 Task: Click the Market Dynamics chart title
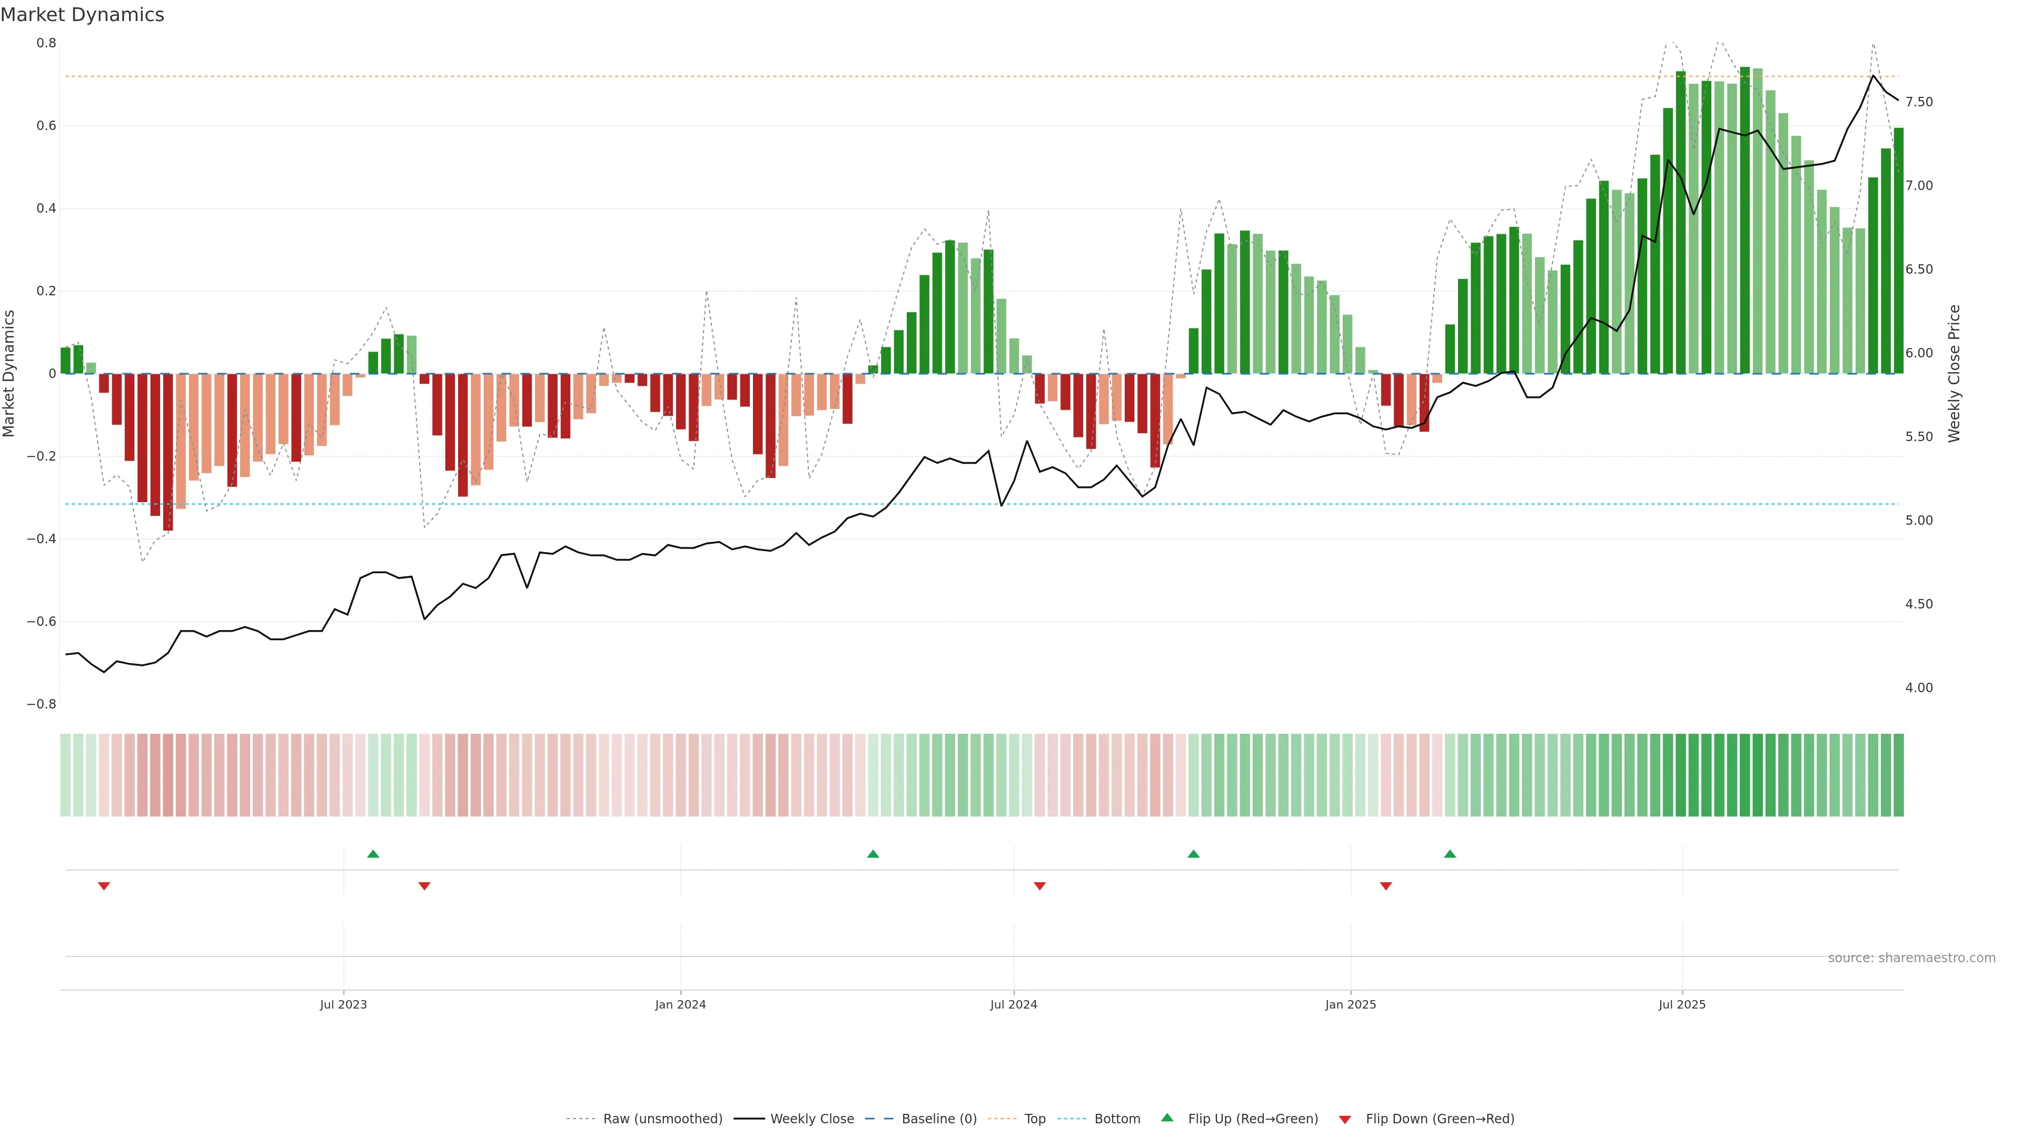pyautogui.click(x=83, y=15)
